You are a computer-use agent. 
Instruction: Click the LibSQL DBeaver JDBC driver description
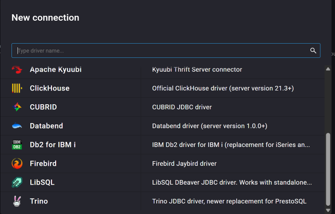(232, 182)
